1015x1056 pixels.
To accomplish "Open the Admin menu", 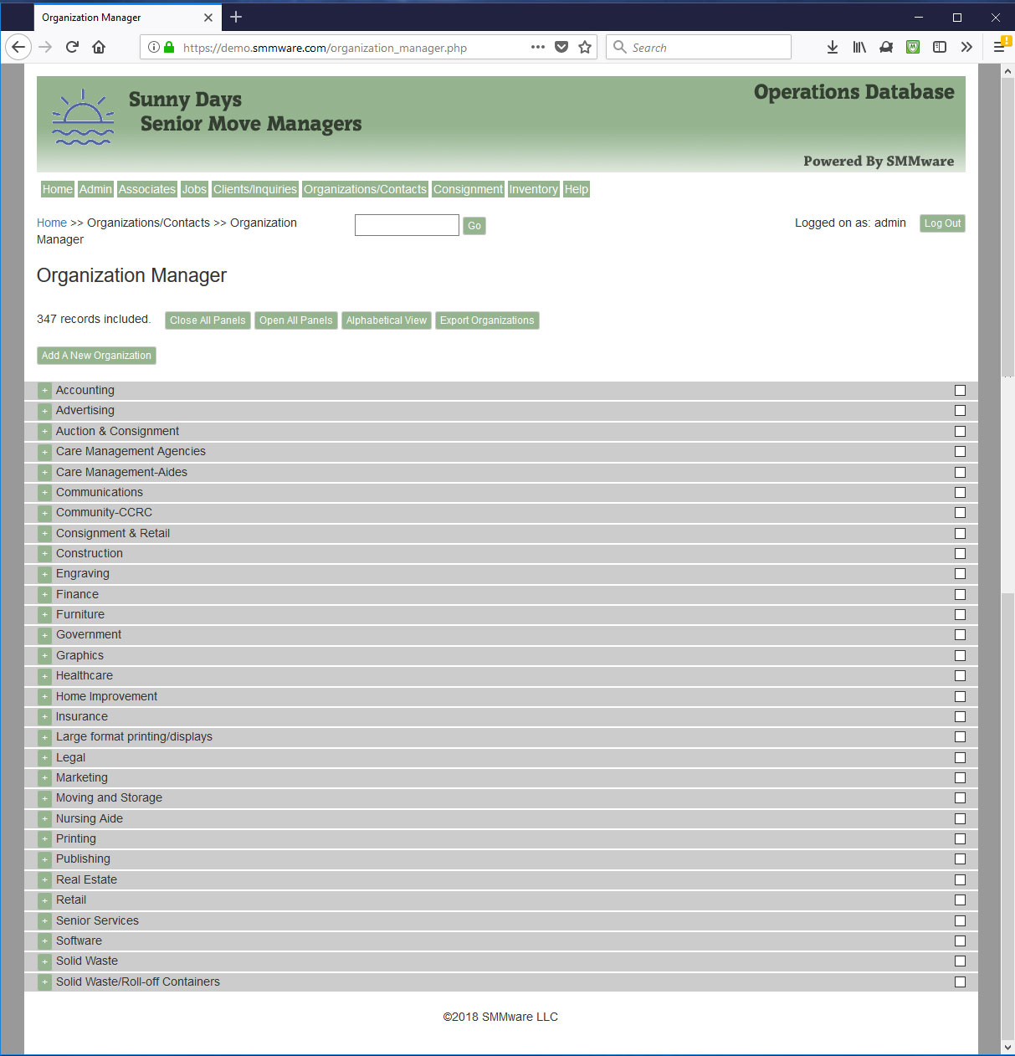I will pos(95,189).
